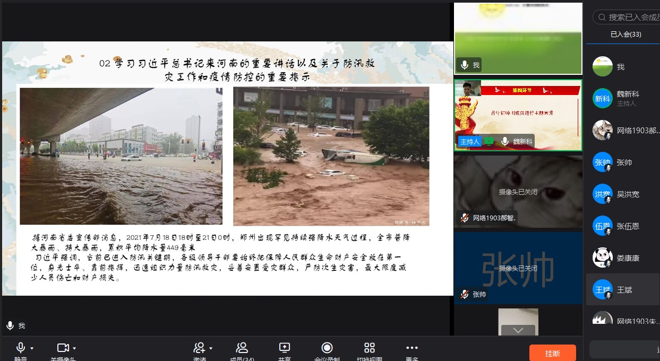Expand the camera options dropdown arrow
Viewport: 660px width, 361px height.
[74, 348]
